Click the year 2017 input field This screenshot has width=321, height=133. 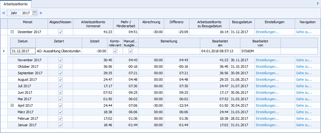26,13
